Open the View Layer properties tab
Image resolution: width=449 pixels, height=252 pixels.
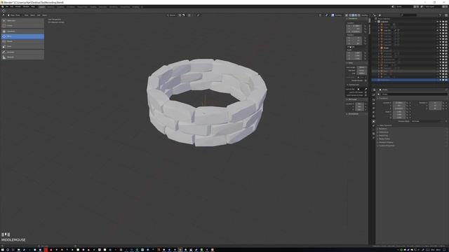click(x=374, y=108)
